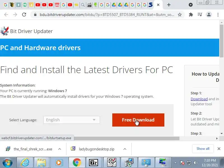Open the yellow 112 favicon tab

(x=76, y=5)
